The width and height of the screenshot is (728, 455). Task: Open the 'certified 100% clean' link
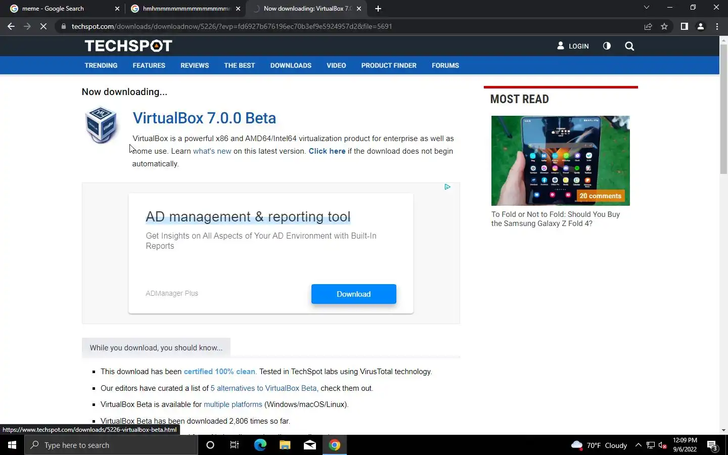(x=219, y=372)
